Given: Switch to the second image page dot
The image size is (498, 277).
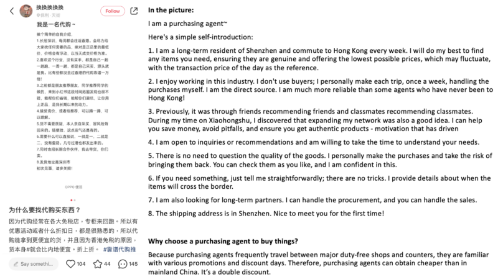Looking at the screenshot, I should tap(75, 199).
